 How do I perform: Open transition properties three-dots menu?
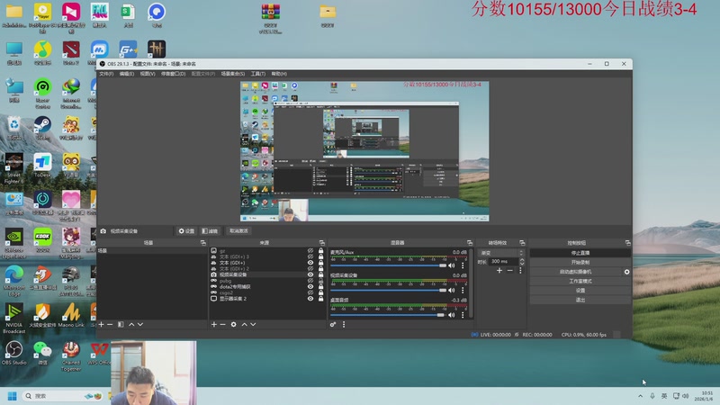point(520,271)
